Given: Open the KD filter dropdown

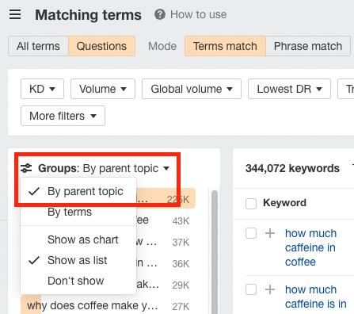Looking at the screenshot, I should (x=42, y=89).
